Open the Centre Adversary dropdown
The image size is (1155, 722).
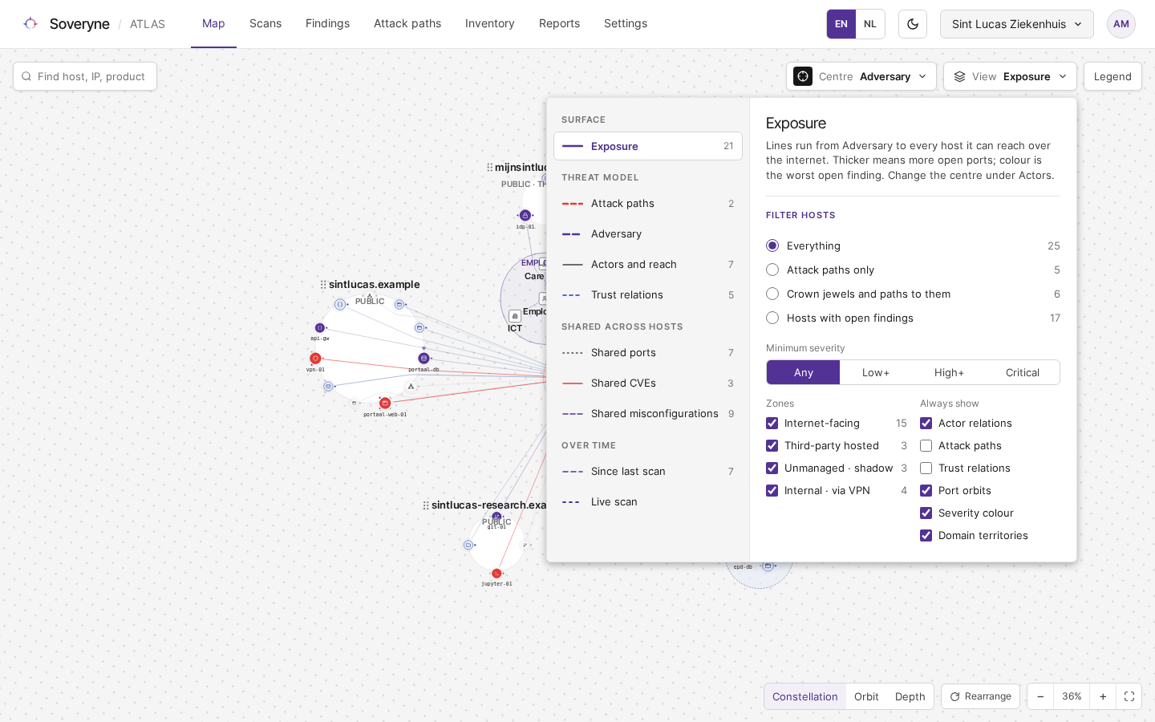[861, 76]
